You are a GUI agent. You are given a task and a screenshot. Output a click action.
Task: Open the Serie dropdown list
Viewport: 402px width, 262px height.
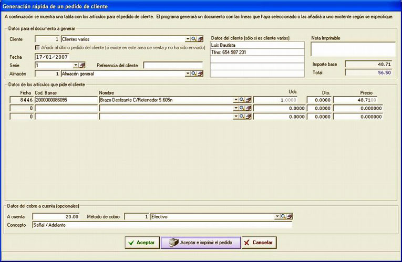(x=75, y=65)
